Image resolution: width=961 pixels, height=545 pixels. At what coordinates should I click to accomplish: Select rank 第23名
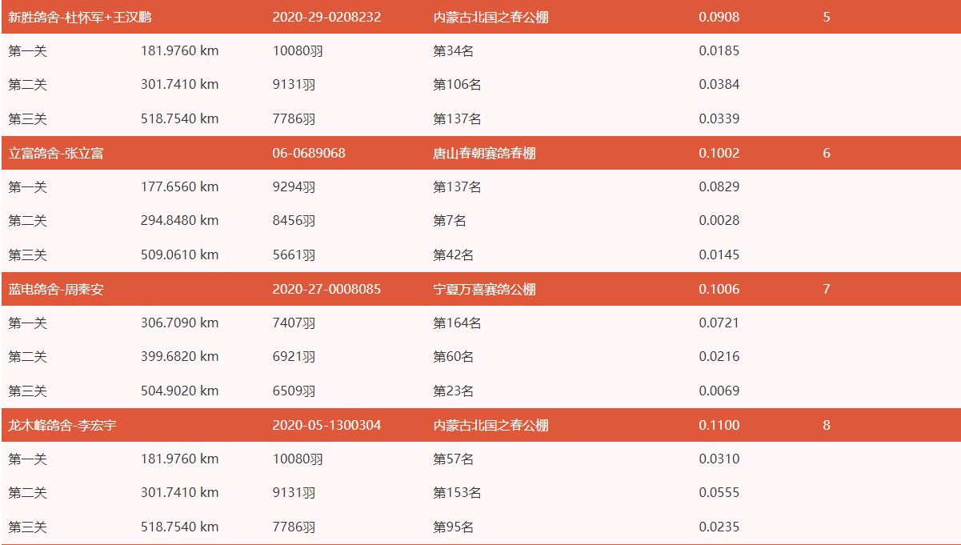click(x=453, y=391)
